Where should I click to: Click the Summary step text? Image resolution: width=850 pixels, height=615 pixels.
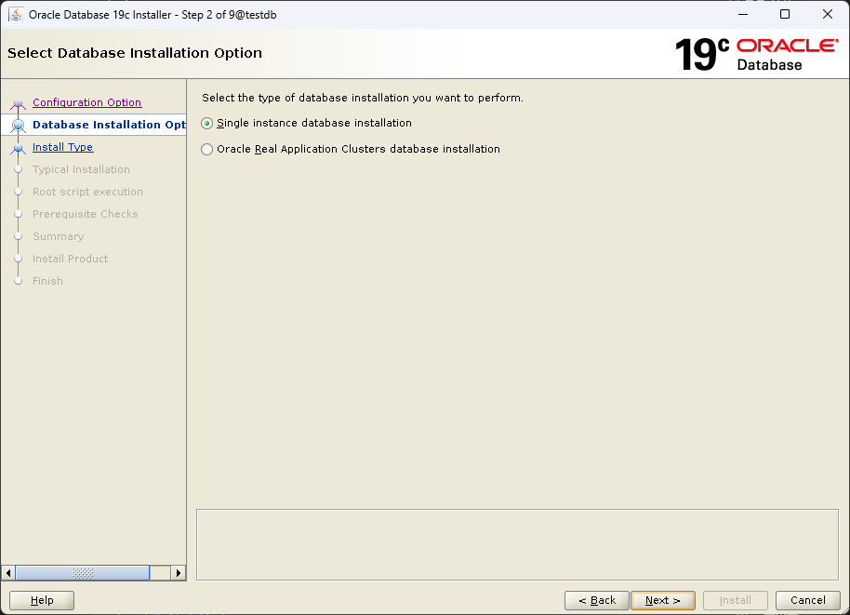coord(58,236)
